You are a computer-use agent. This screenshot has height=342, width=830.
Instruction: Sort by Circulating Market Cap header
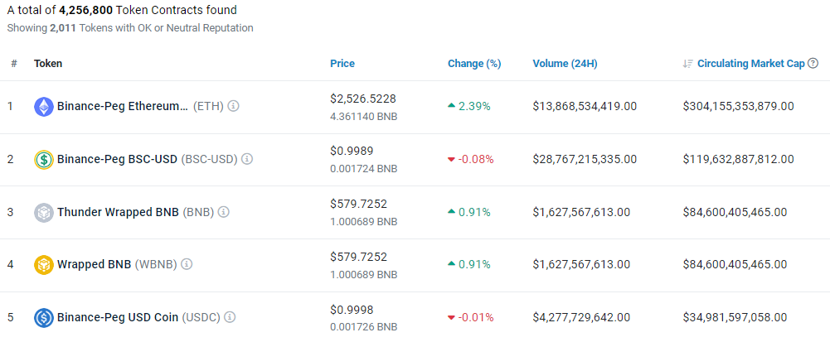[x=750, y=64]
